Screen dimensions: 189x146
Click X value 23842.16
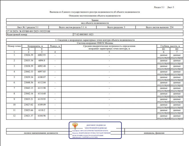tap(29, 94)
